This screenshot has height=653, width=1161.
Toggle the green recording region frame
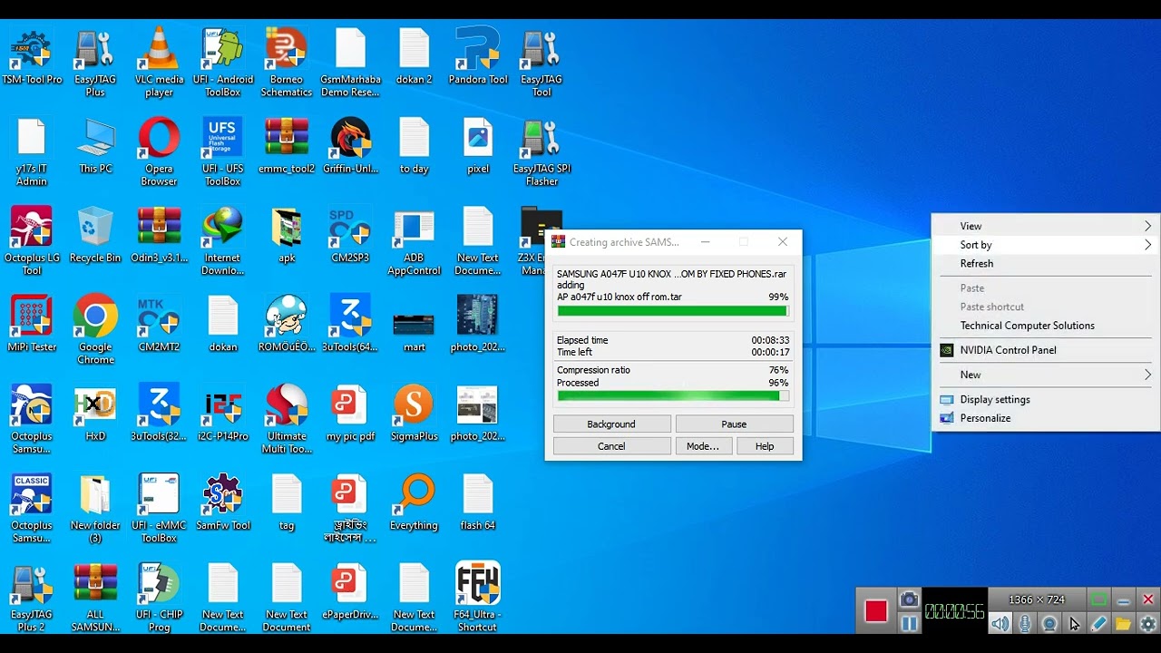pos(1098,599)
